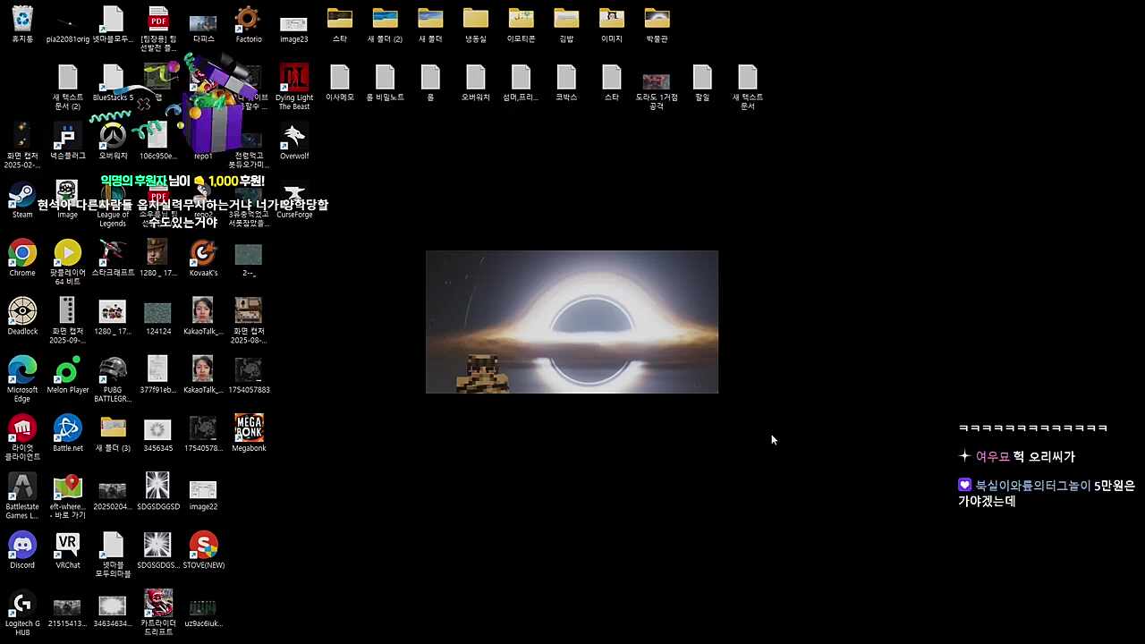This screenshot has width=1145, height=644.
Task: Launch VRChat from the desktop
Action: pyautogui.click(x=68, y=546)
